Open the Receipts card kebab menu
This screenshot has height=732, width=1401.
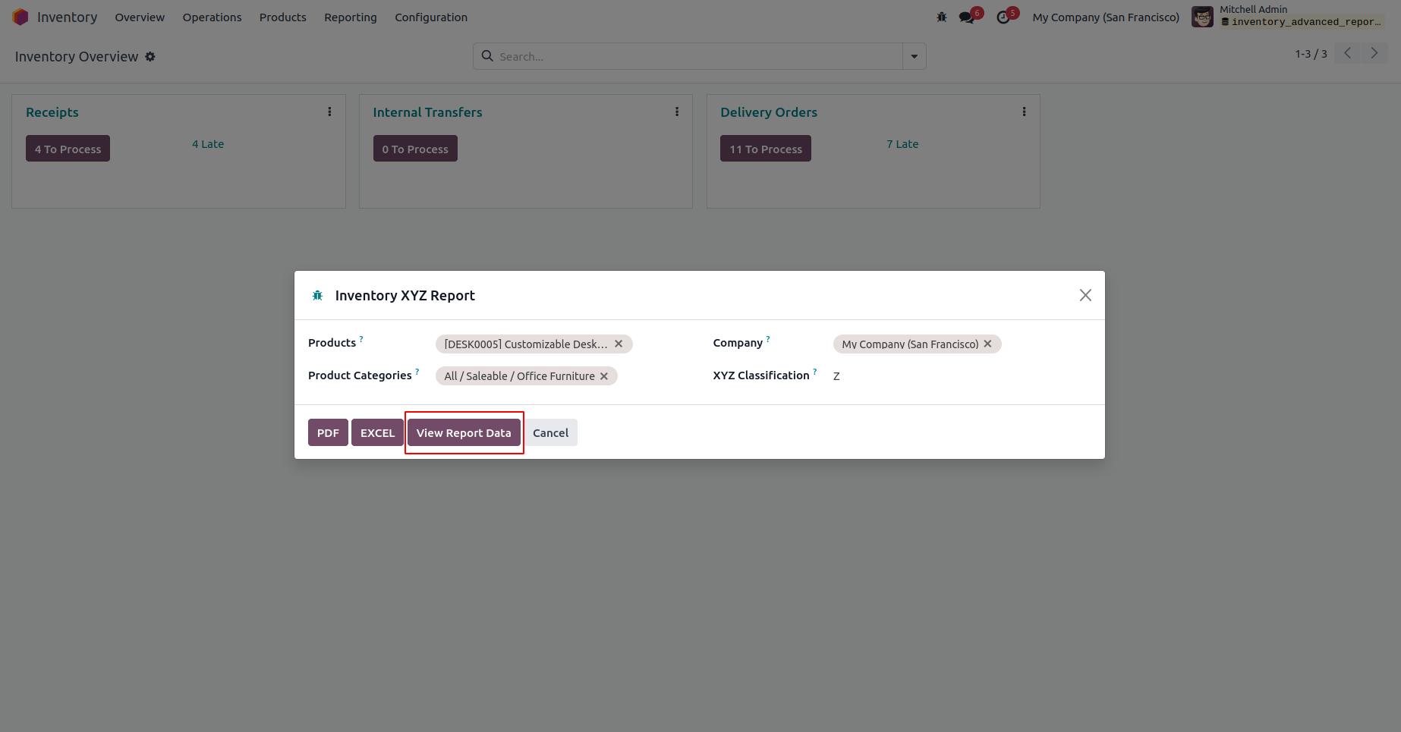tap(329, 112)
